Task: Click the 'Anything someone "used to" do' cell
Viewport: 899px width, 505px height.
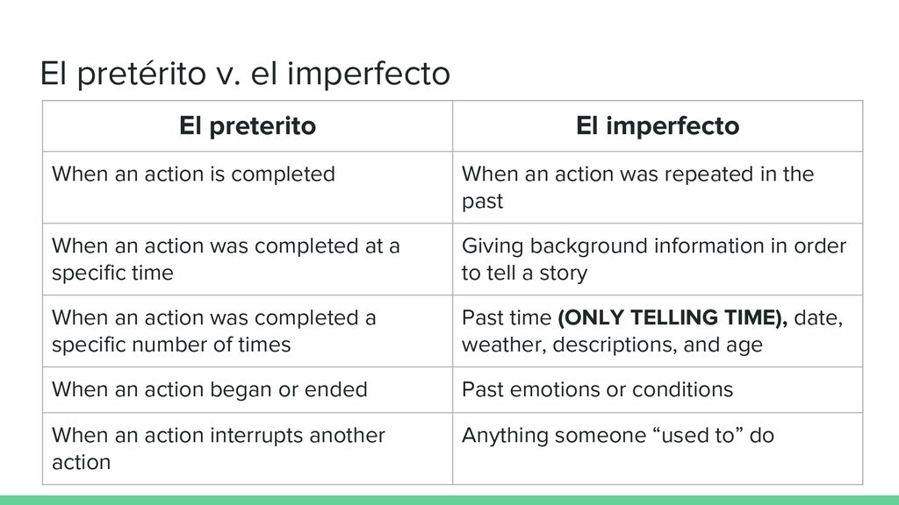Action: coord(658,449)
